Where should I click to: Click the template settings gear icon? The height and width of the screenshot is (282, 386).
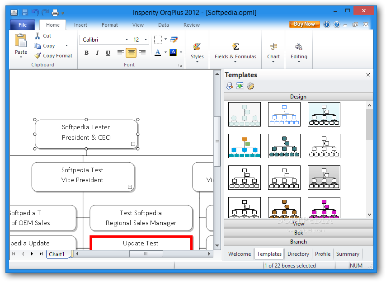coord(250,86)
